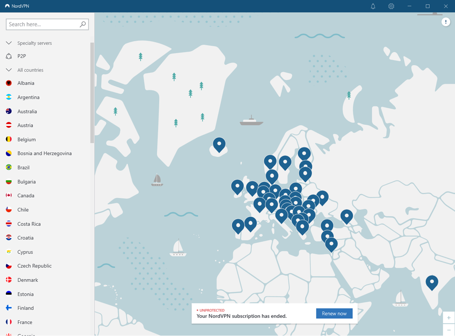Screen dimensions: 455x336
Task: Click the Costa Rica flag icon
Action: pos(9,224)
